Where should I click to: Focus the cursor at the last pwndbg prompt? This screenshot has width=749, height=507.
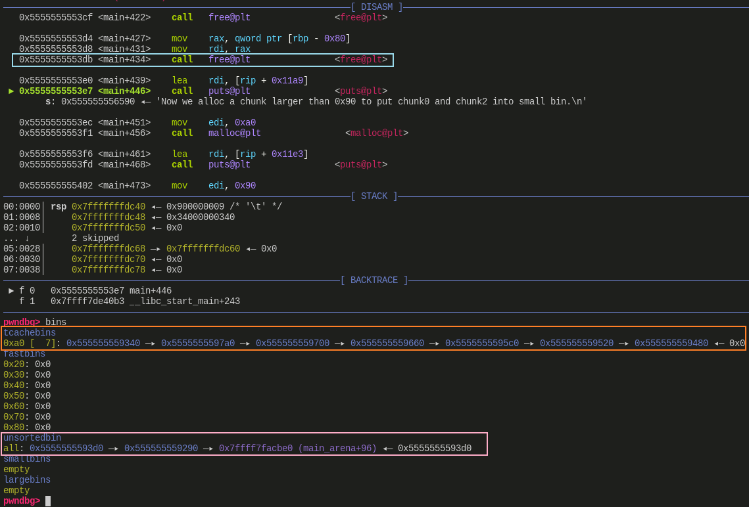tap(47, 501)
